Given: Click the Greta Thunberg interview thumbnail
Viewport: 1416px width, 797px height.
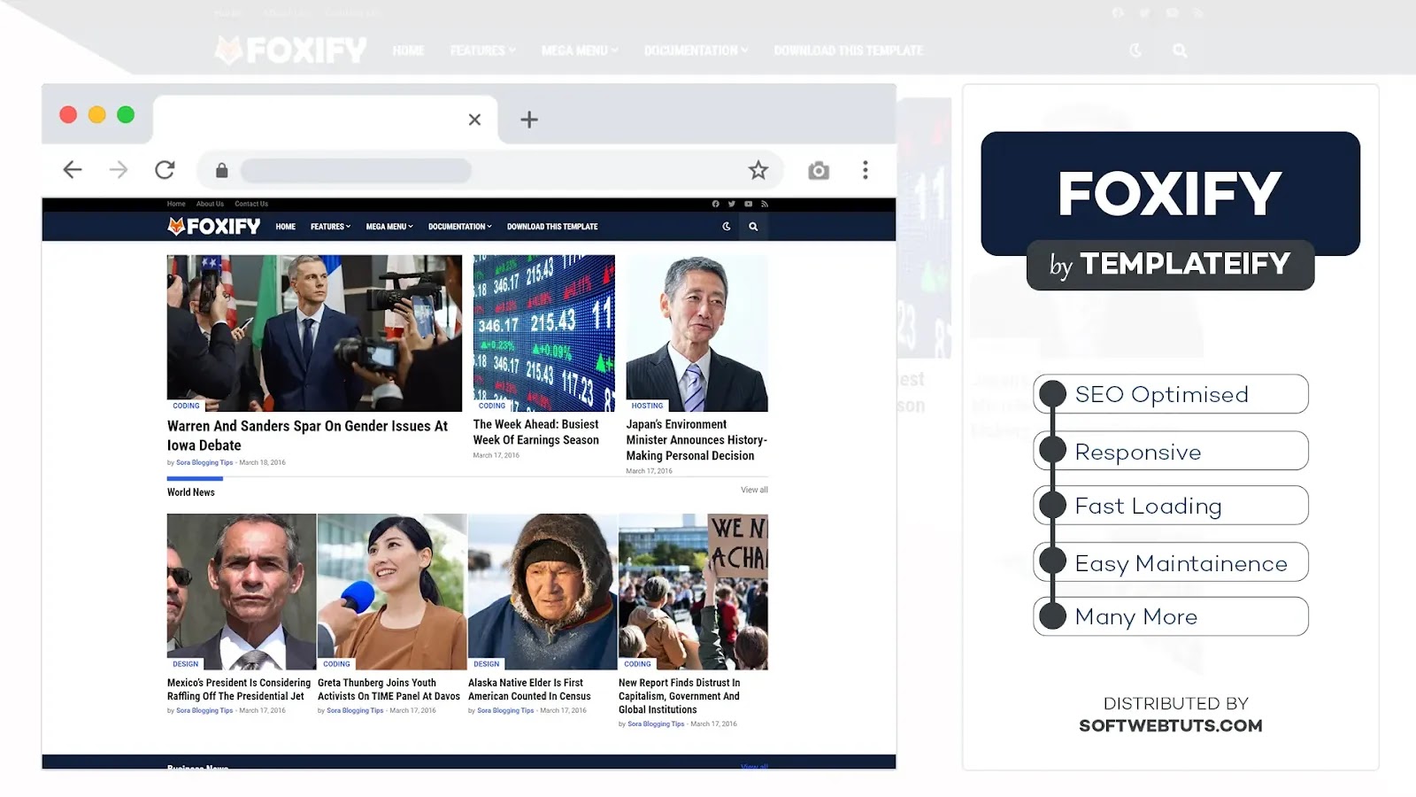Looking at the screenshot, I should [392, 592].
